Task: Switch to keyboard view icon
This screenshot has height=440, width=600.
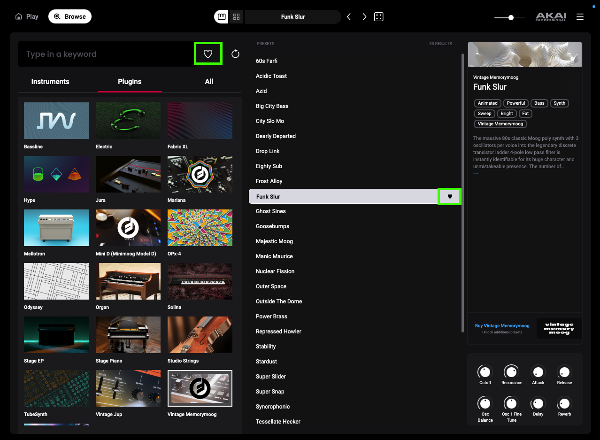Action: (222, 17)
